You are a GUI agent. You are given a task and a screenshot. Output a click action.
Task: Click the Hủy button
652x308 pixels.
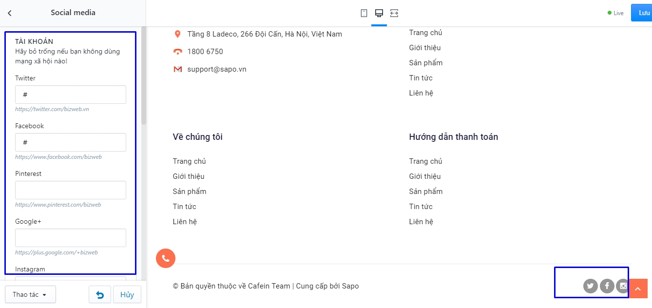[x=127, y=295]
